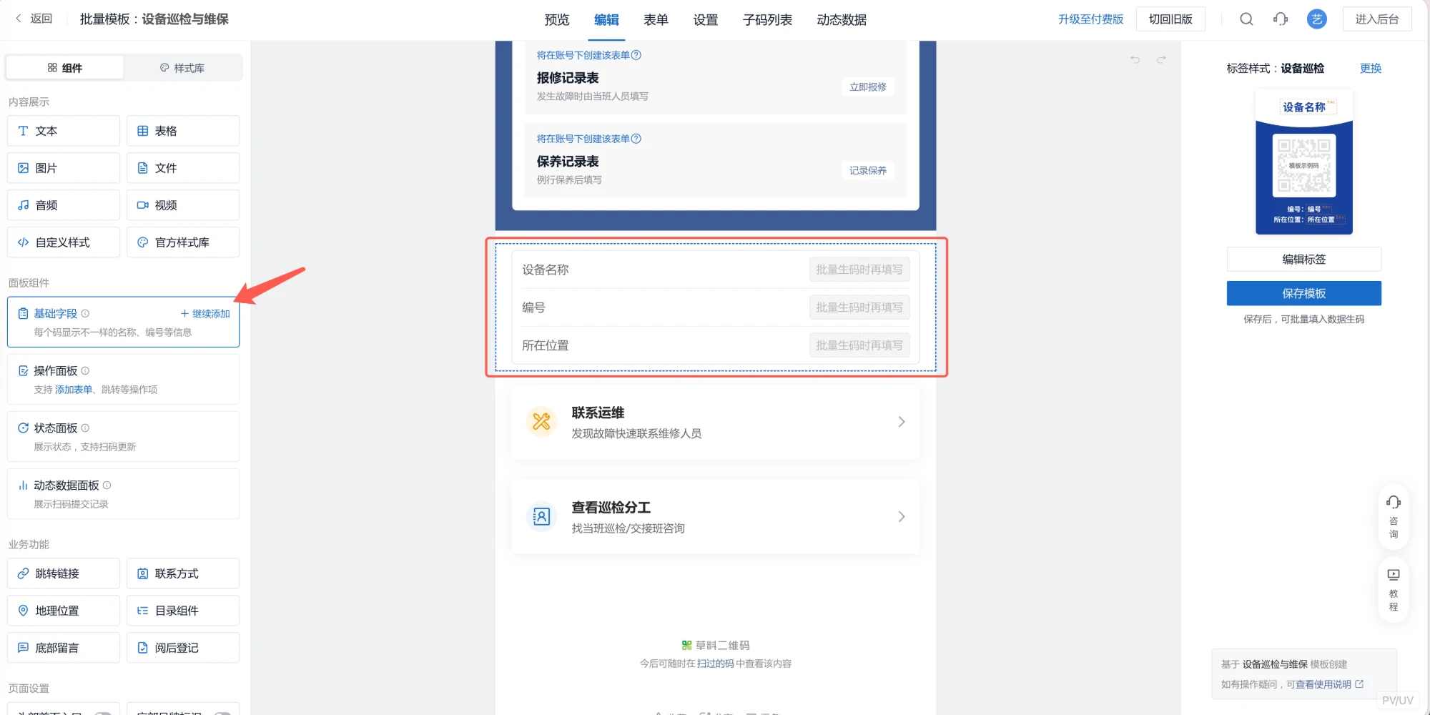Viewport: 1430px width, 715px height.
Task: Click 更换 to change label style
Action: click(1371, 68)
